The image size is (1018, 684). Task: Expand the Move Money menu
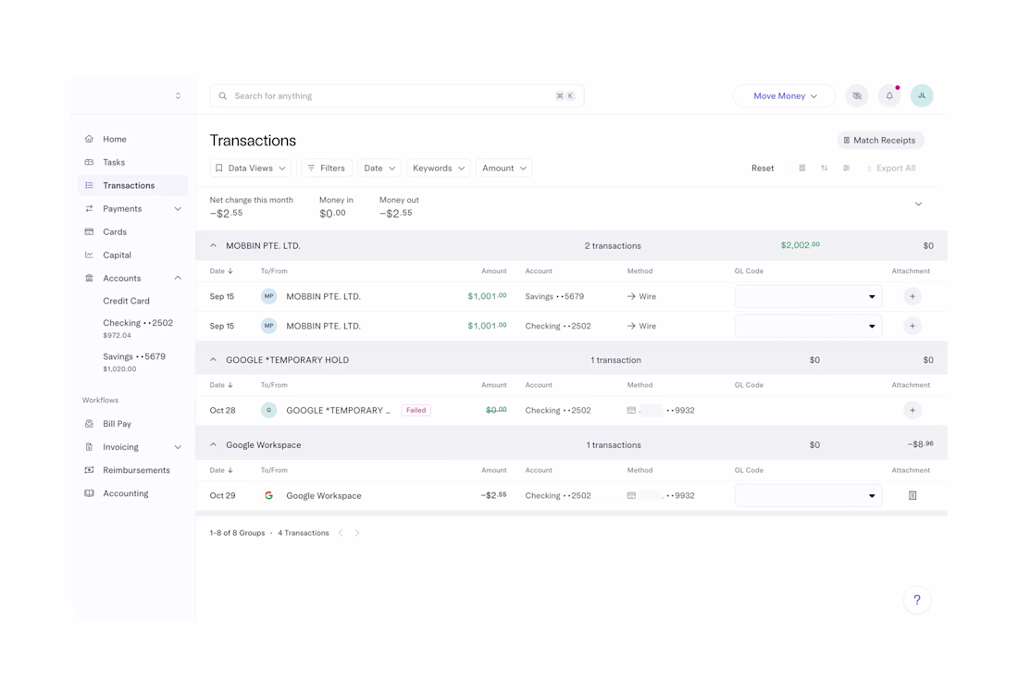pos(785,96)
